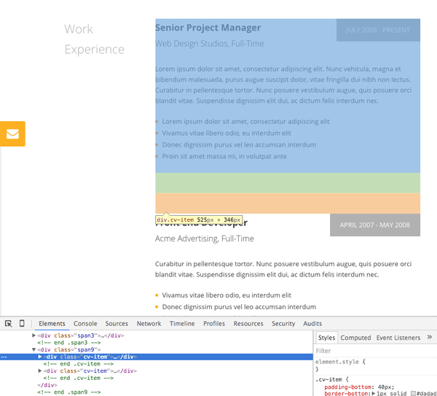Expand the second cv-item div
Image resolution: width=437 pixels, height=396 pixels.
(40, 370)
